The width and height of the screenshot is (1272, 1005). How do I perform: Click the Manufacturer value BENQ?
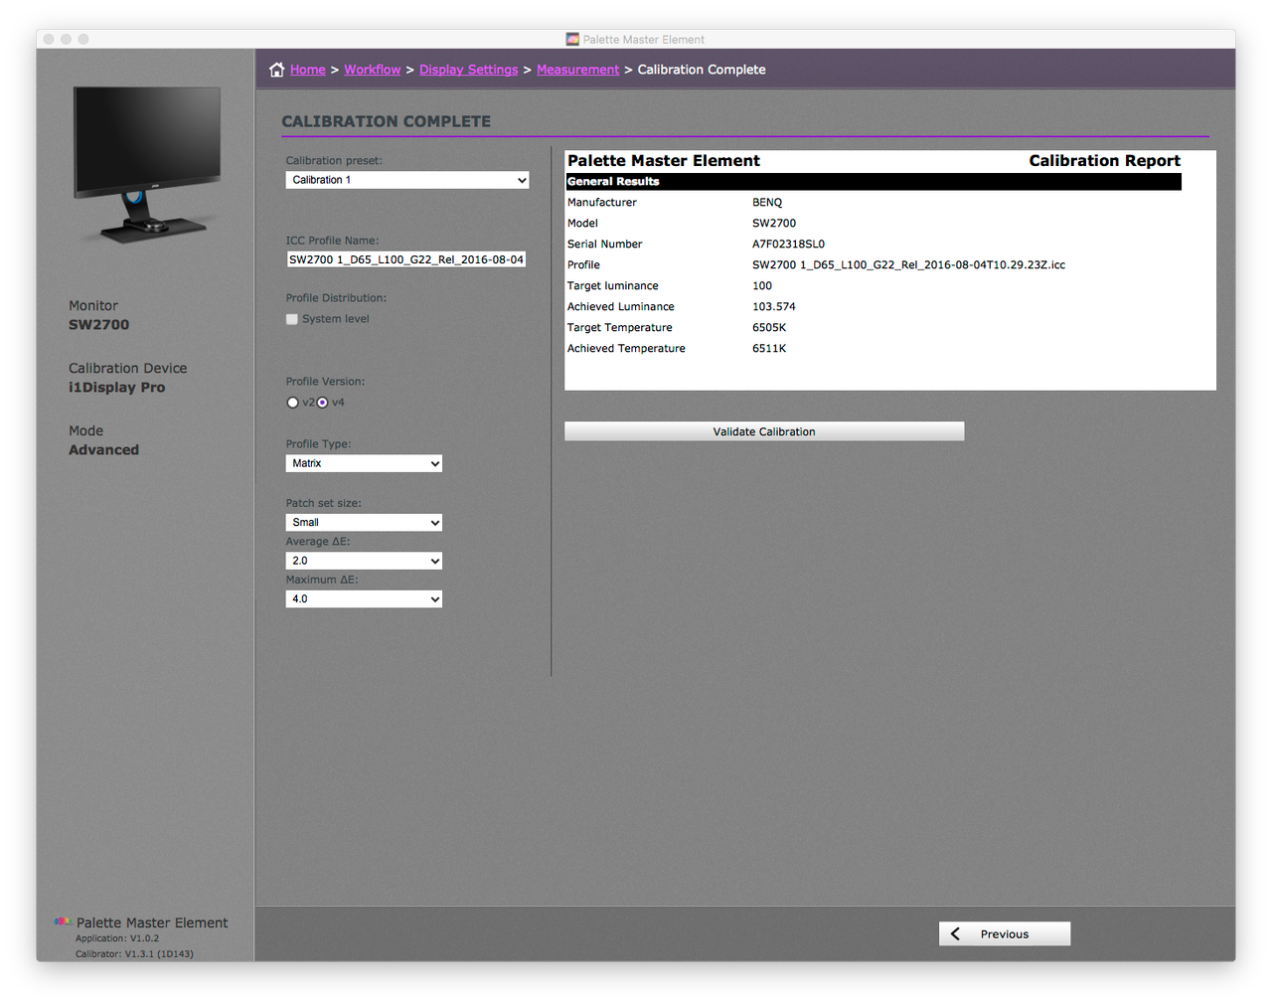[767, 203]
